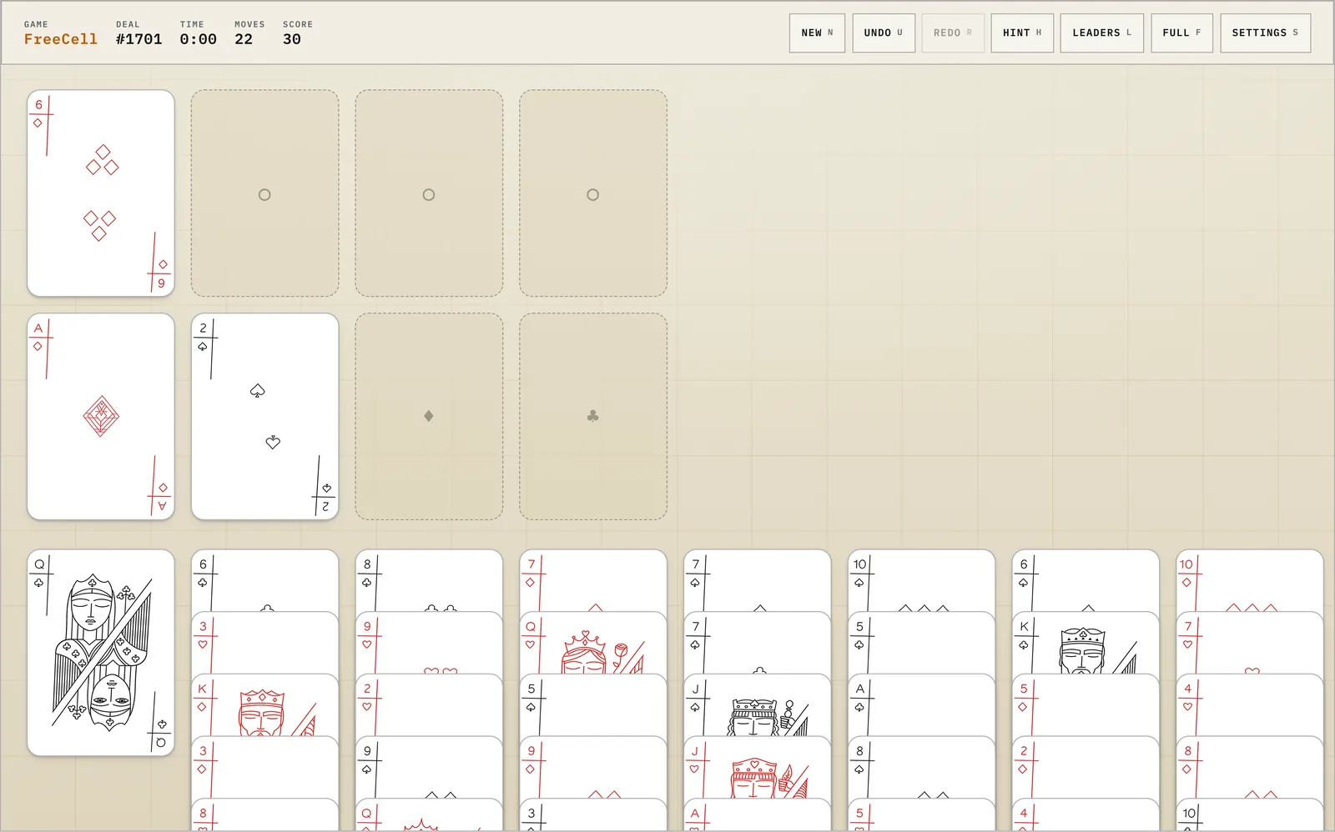The image size is (1335, 832).
Task: Select the 8 of spades card
Action: click(922, 767)
